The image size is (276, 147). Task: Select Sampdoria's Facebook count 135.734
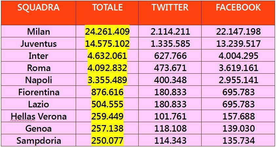tap(238, 141)
